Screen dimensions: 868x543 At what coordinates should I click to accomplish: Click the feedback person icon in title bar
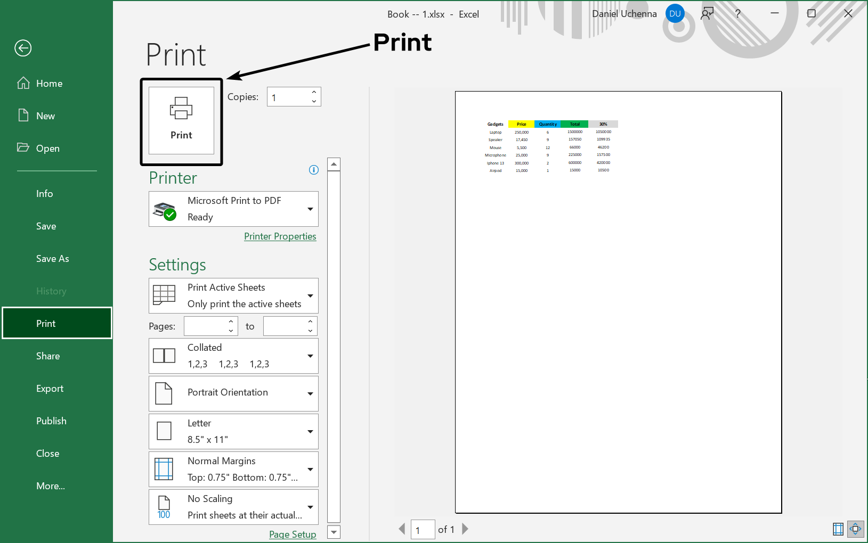coord(707,14)
